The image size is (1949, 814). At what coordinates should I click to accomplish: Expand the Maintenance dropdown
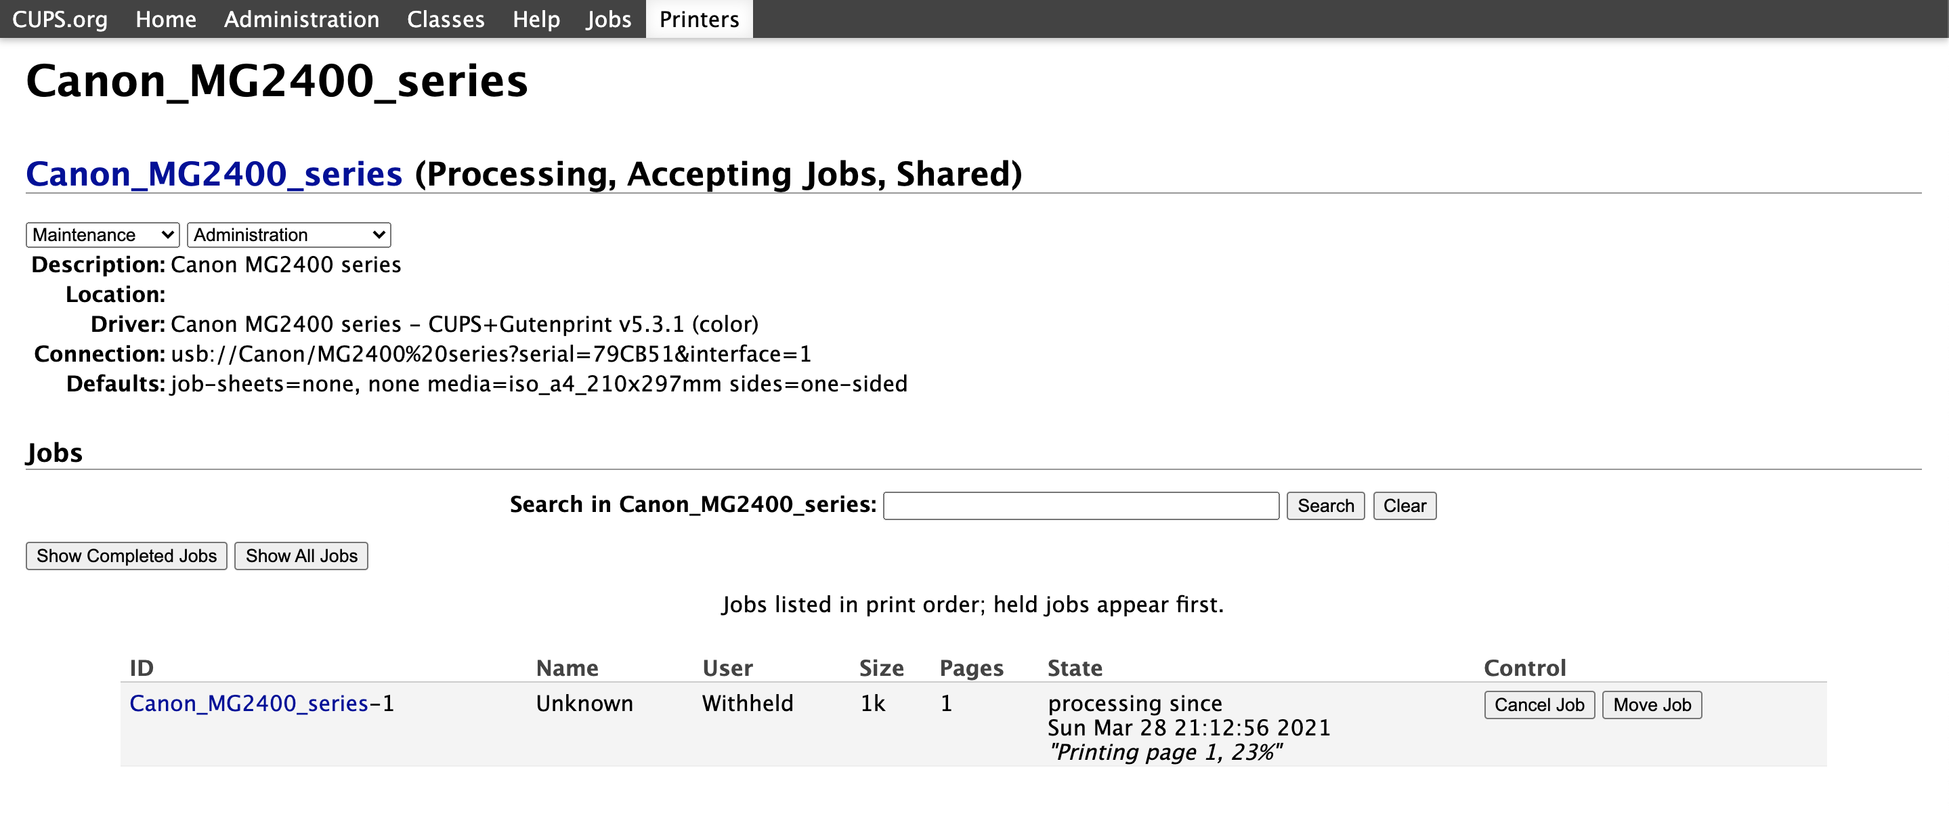coord(103,235)
